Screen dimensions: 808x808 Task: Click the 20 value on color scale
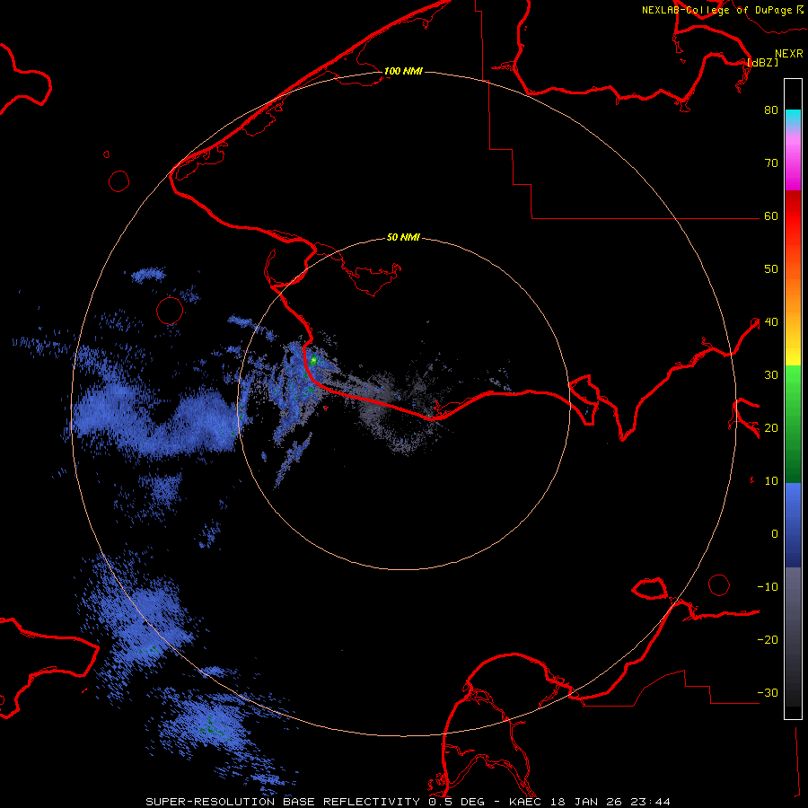(x=771, y=427)
